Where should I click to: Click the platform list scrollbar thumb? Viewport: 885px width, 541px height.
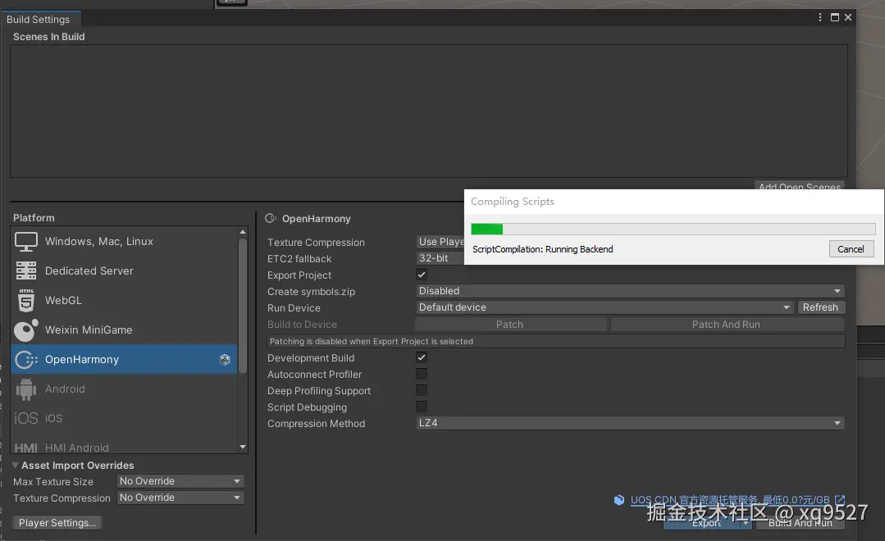[x=243, y=306]
